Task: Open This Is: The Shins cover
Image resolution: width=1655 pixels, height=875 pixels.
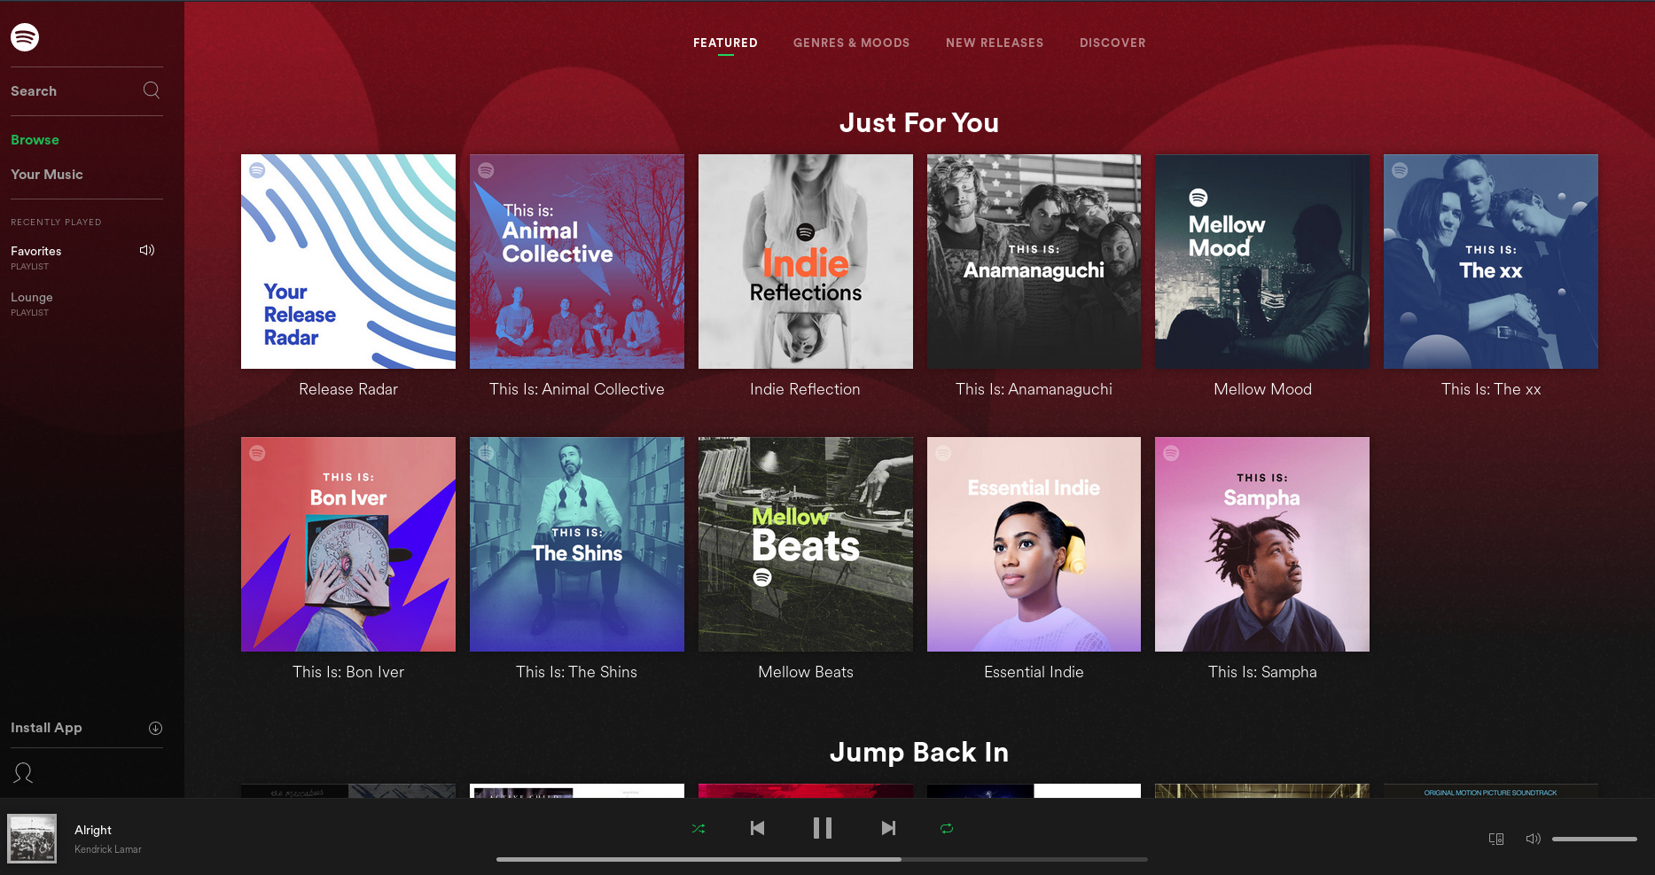Action: click(x=577, y=544)
